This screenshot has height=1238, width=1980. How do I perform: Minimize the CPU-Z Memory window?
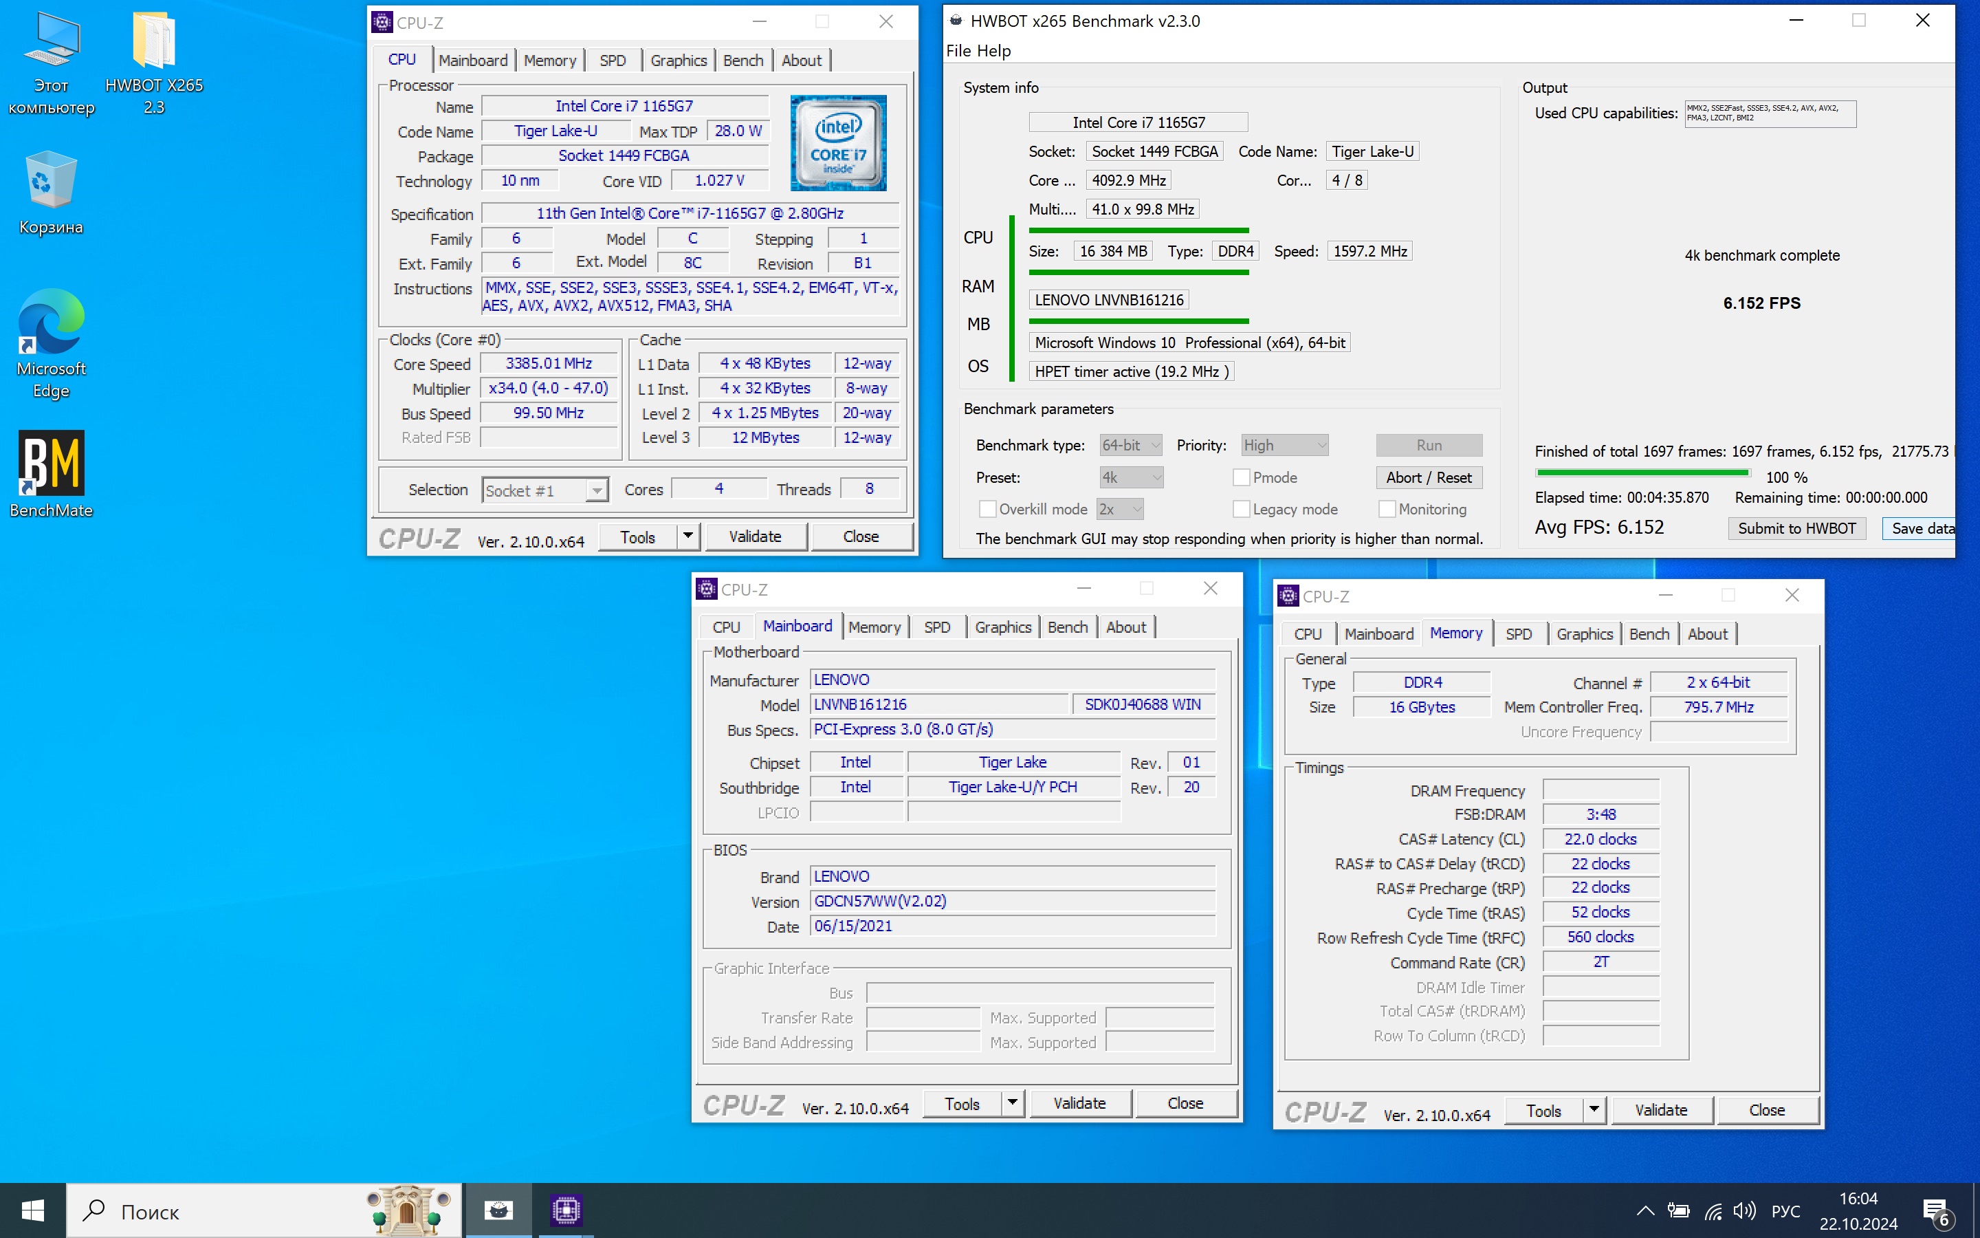tap(1666, 594)
